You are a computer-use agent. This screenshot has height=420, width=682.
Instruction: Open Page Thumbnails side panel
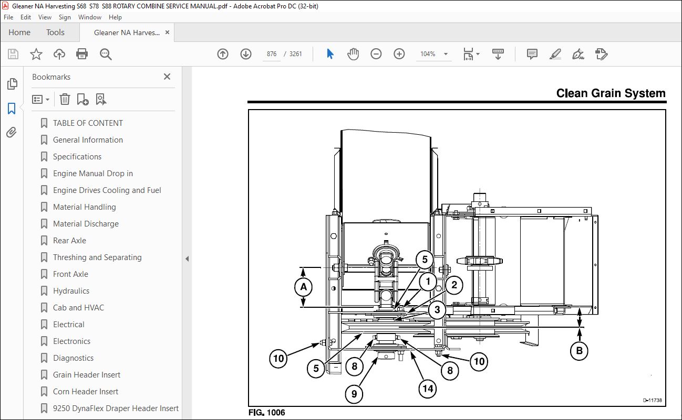click(12, 84)
